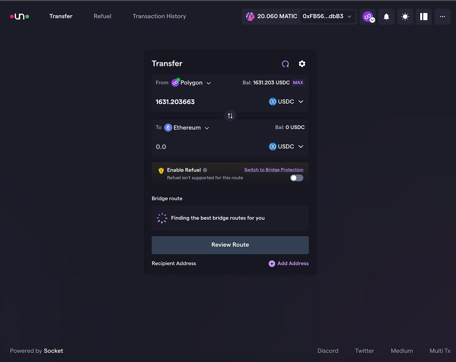The image size is (456, 362).
Task: Click the plus icon beside Add Address
Action: (272, 264)
